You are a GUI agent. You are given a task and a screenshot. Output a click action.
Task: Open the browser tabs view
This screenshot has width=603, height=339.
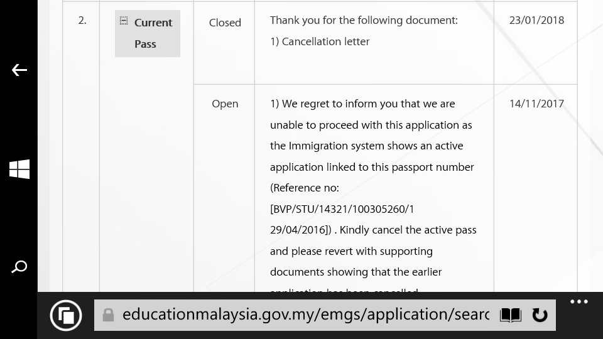[x=66, y=315]
